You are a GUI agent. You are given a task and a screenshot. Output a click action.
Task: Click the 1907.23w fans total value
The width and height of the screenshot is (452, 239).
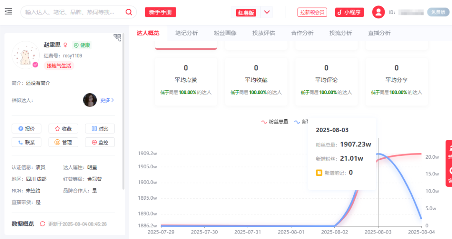355,144
